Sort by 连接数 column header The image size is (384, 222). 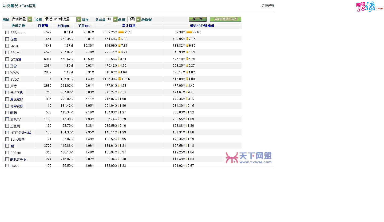43,26
